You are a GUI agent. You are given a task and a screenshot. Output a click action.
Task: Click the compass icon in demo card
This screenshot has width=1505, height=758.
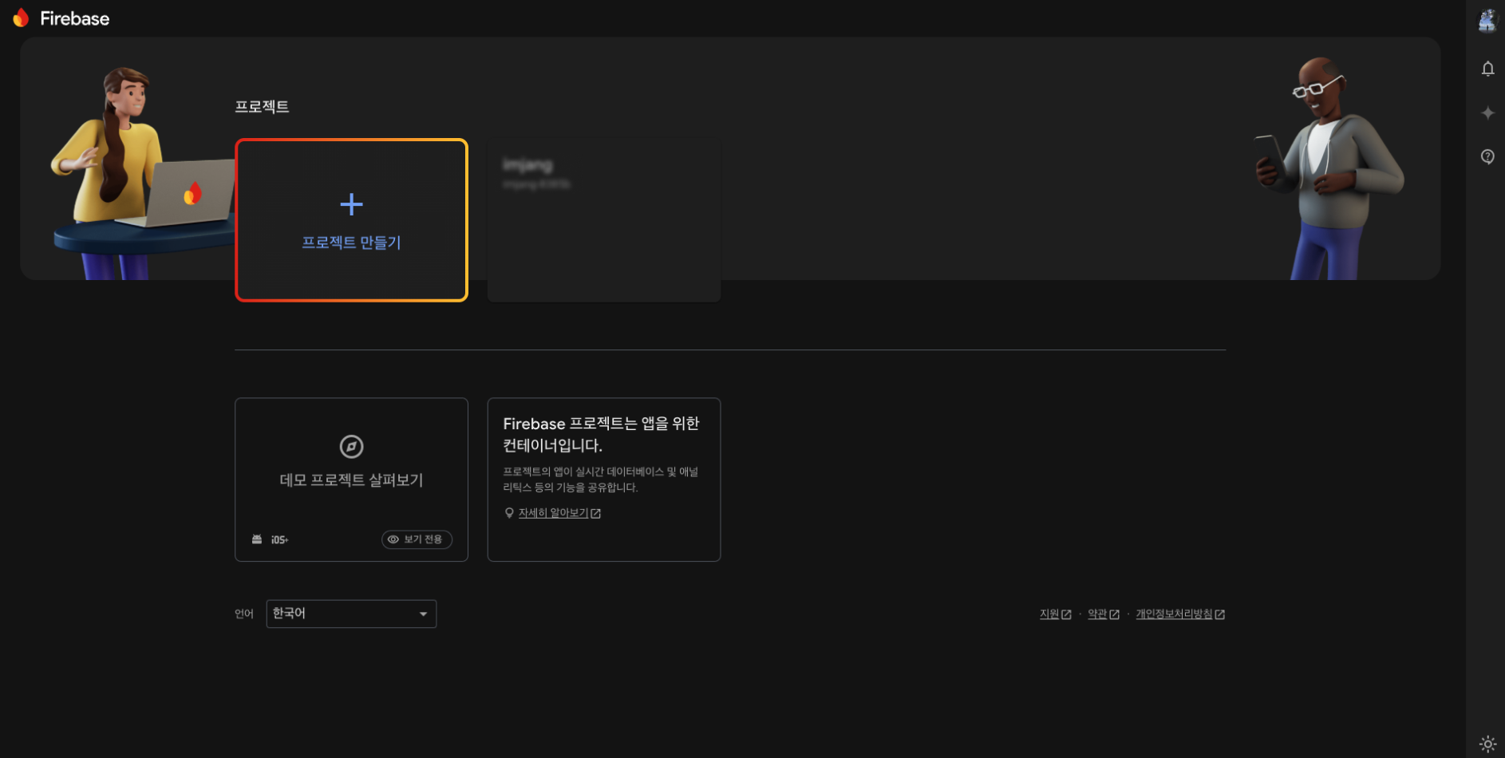351,446
